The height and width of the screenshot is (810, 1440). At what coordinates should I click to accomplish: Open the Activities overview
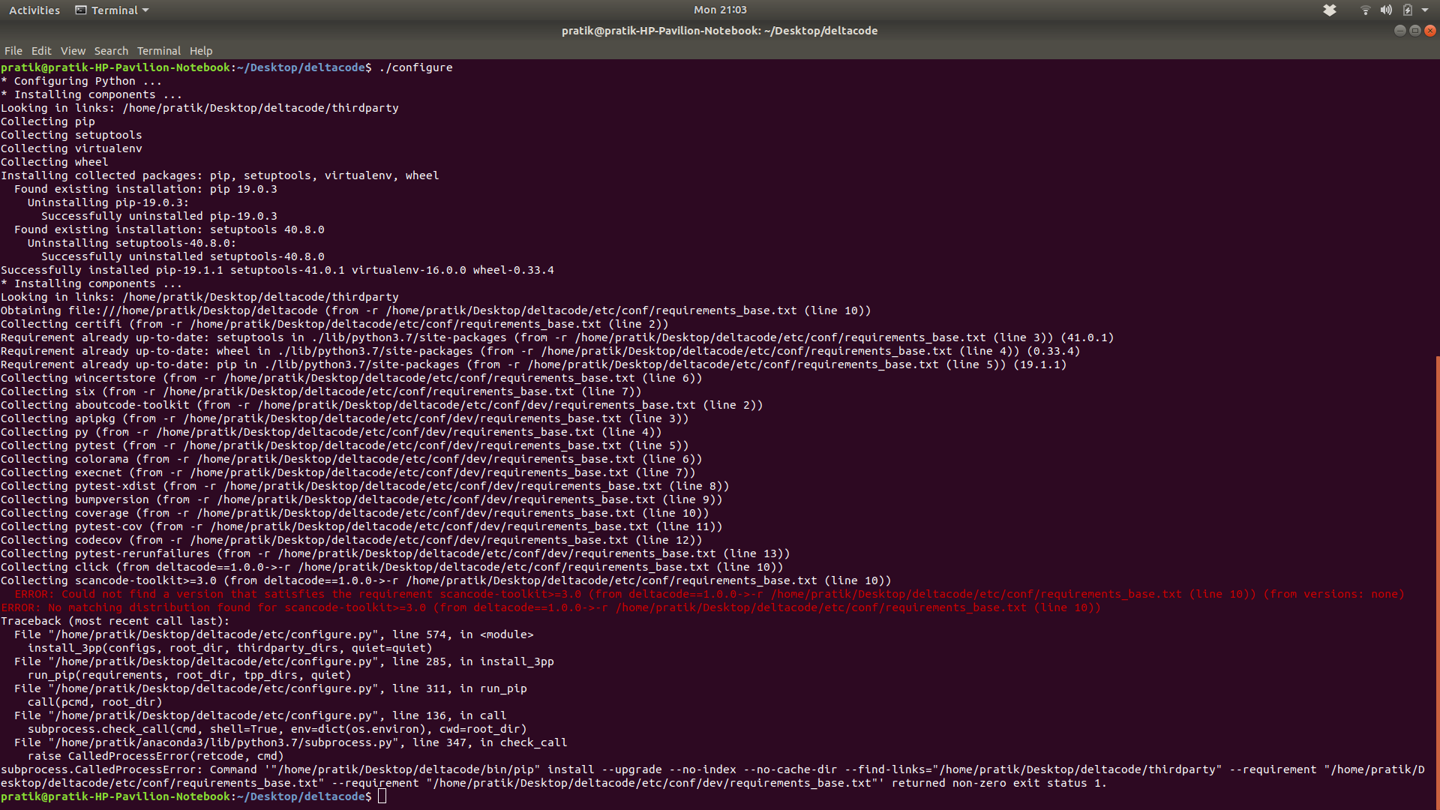(x=34, y=10)
